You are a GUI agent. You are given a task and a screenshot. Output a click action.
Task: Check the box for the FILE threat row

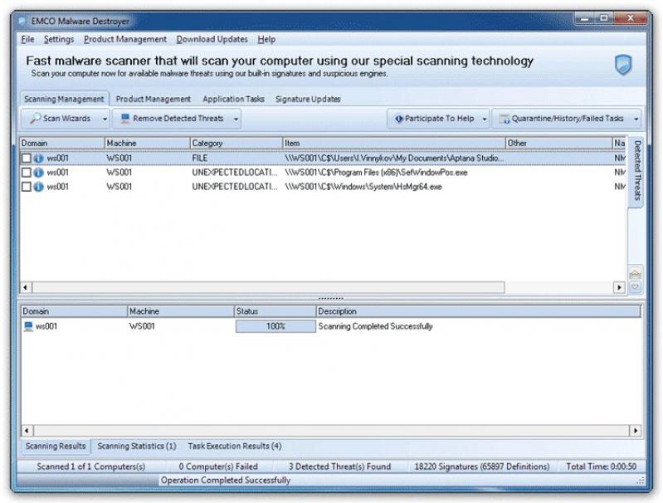27,159
